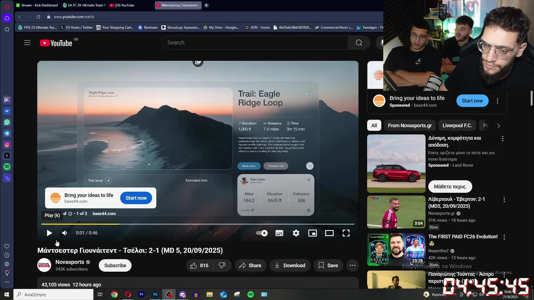Viewport: 534px width, 300px height.
Task: Click Start now in sidebar base44 ad
Action: pos(472,101)
